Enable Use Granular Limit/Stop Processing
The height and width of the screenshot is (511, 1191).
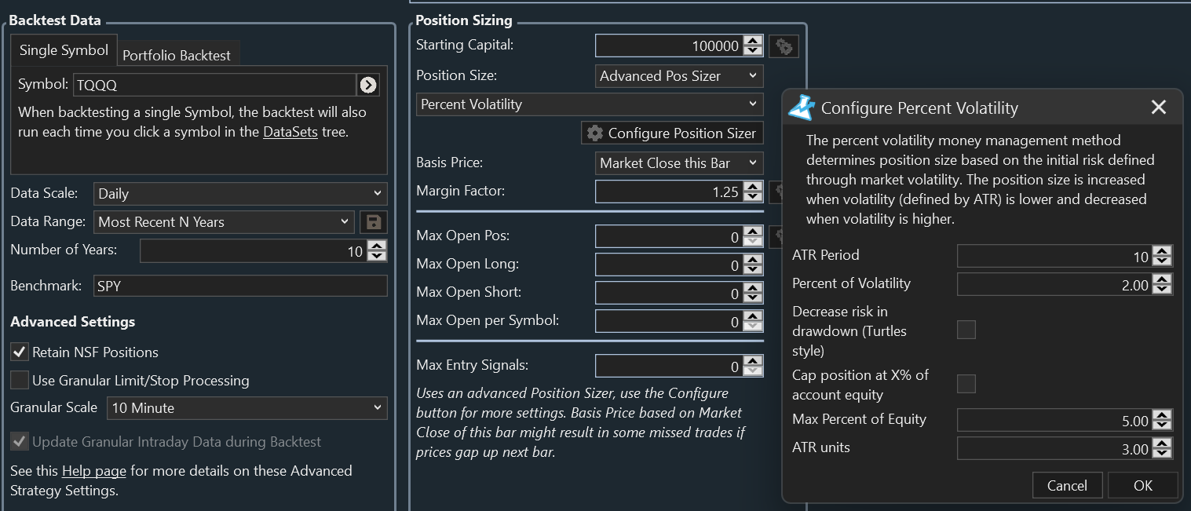pos(20,381)
